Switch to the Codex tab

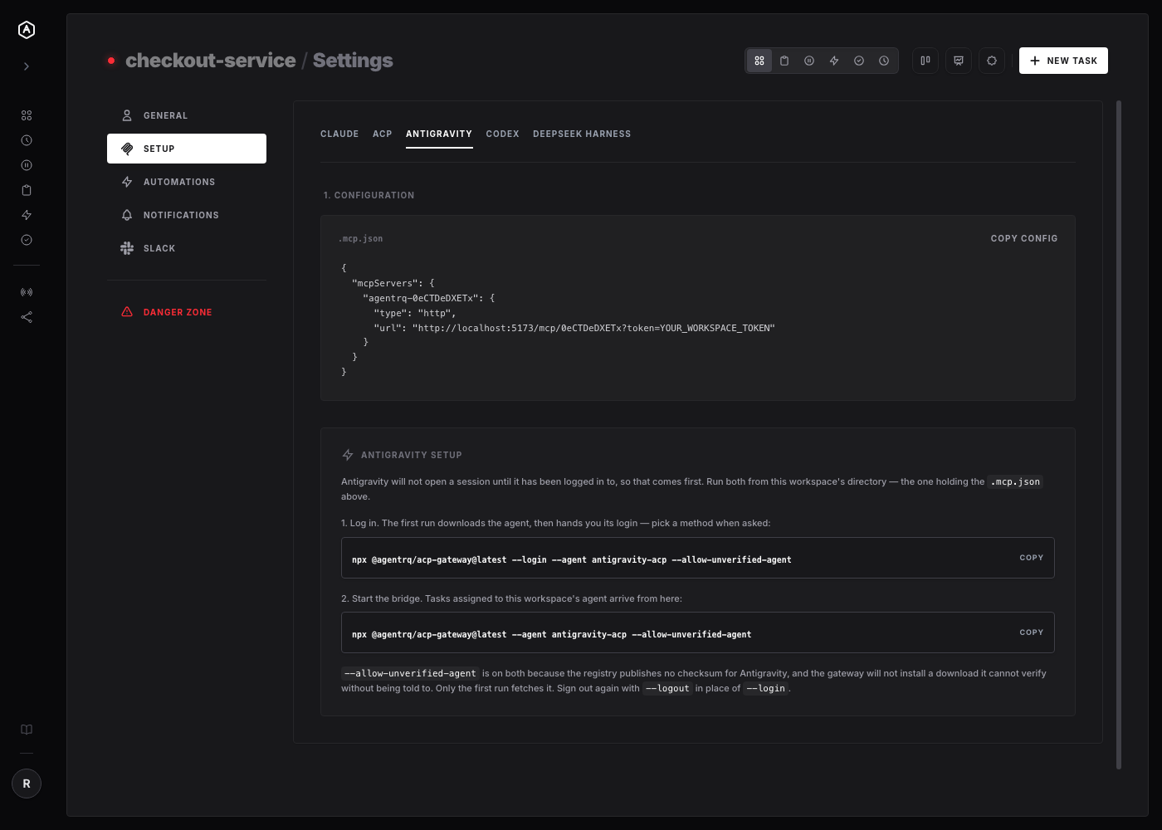tap(503, 134)
